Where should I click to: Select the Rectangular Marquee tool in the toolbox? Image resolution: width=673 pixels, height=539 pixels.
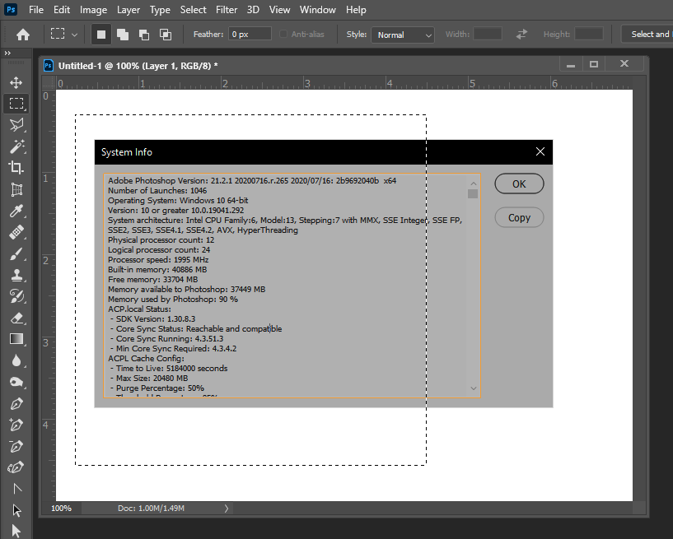(16, 104)
